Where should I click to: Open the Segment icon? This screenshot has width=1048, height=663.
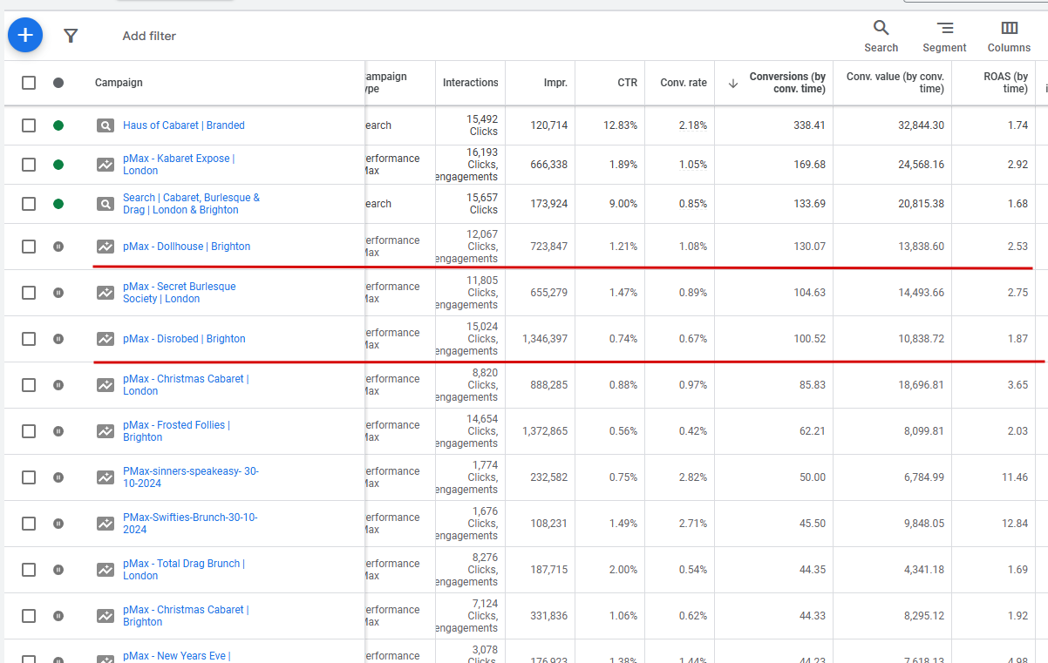click(x=945, y=28)
